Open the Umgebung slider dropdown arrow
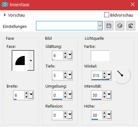Image resolution: width=138 pixels, height=127 pixels. [x=70, y=95]
